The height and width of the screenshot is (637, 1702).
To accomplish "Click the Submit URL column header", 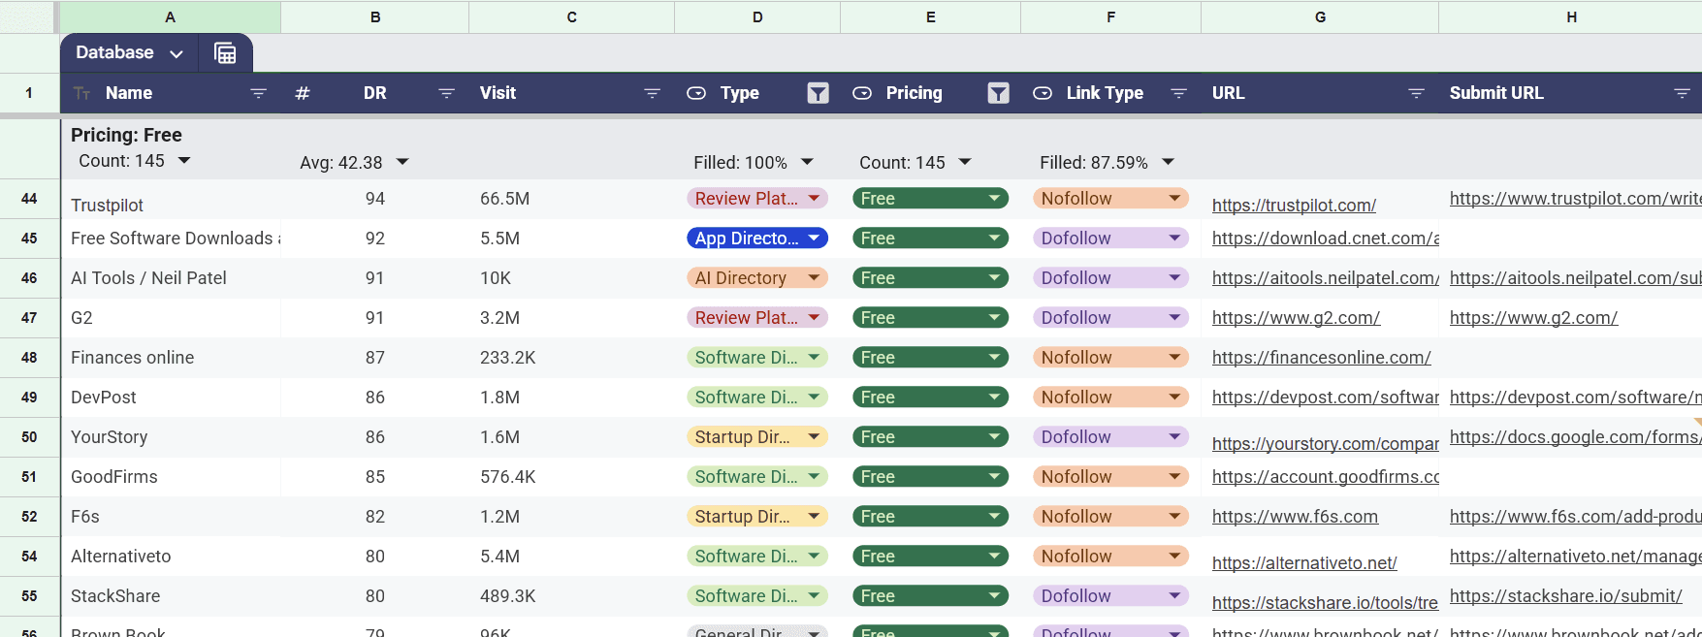I will tap(1495, 93).
